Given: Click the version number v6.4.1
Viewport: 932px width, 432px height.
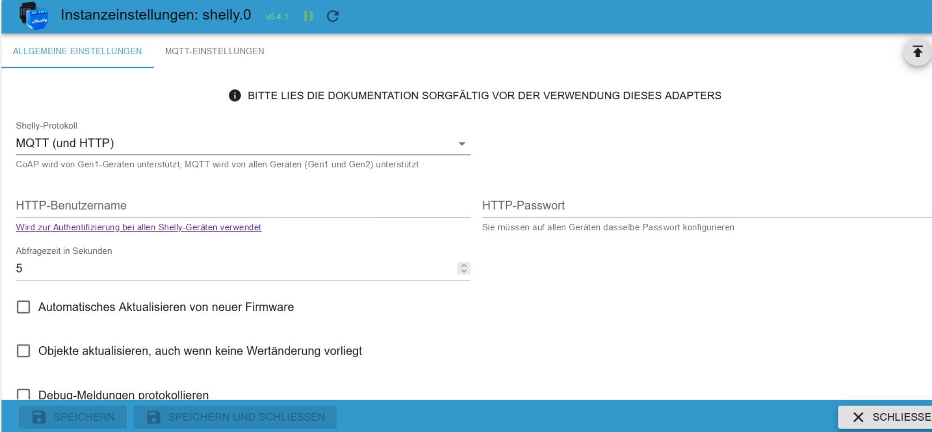Looking at the screenshot, I should (277, 17).
